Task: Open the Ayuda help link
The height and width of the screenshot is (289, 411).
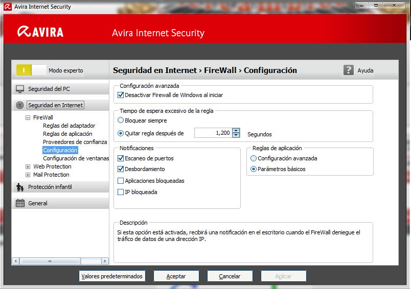Action: pos(366,70)
